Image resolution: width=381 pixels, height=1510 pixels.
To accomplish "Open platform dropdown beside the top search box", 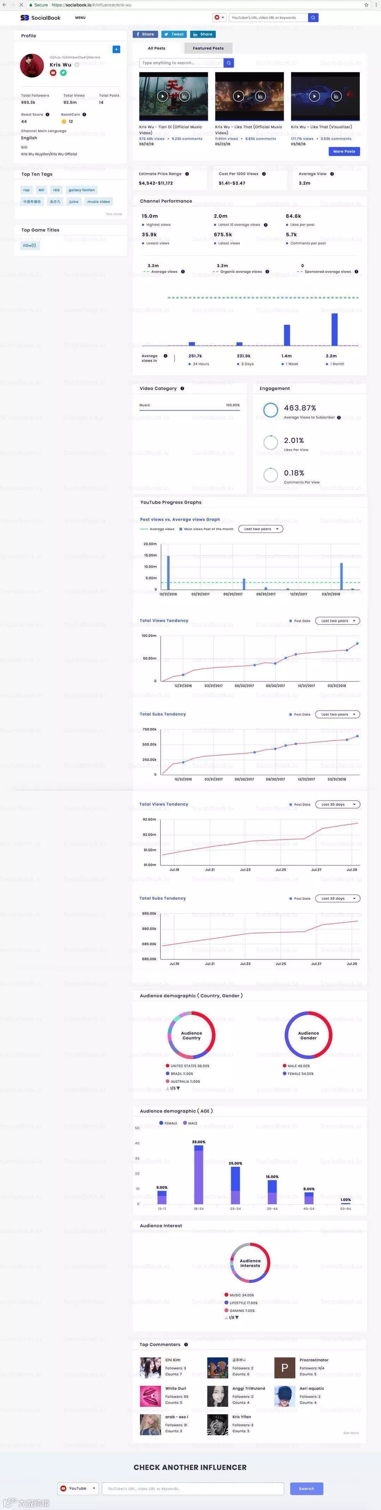I will [219, 18].
